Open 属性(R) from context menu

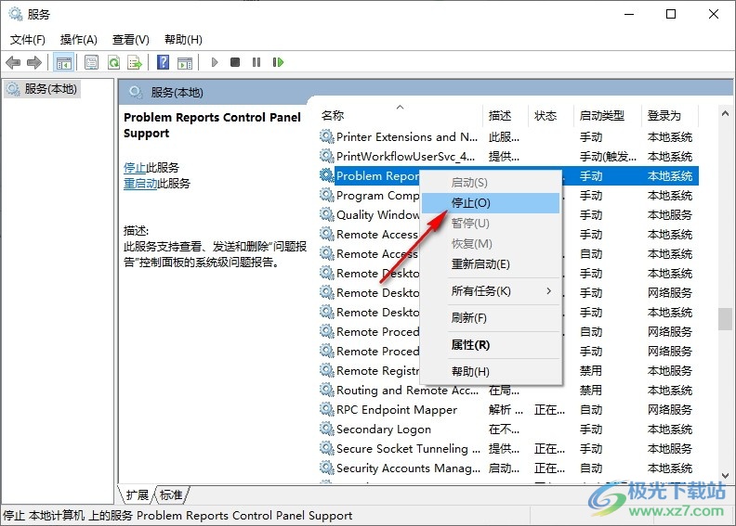(x=491, y=345)
